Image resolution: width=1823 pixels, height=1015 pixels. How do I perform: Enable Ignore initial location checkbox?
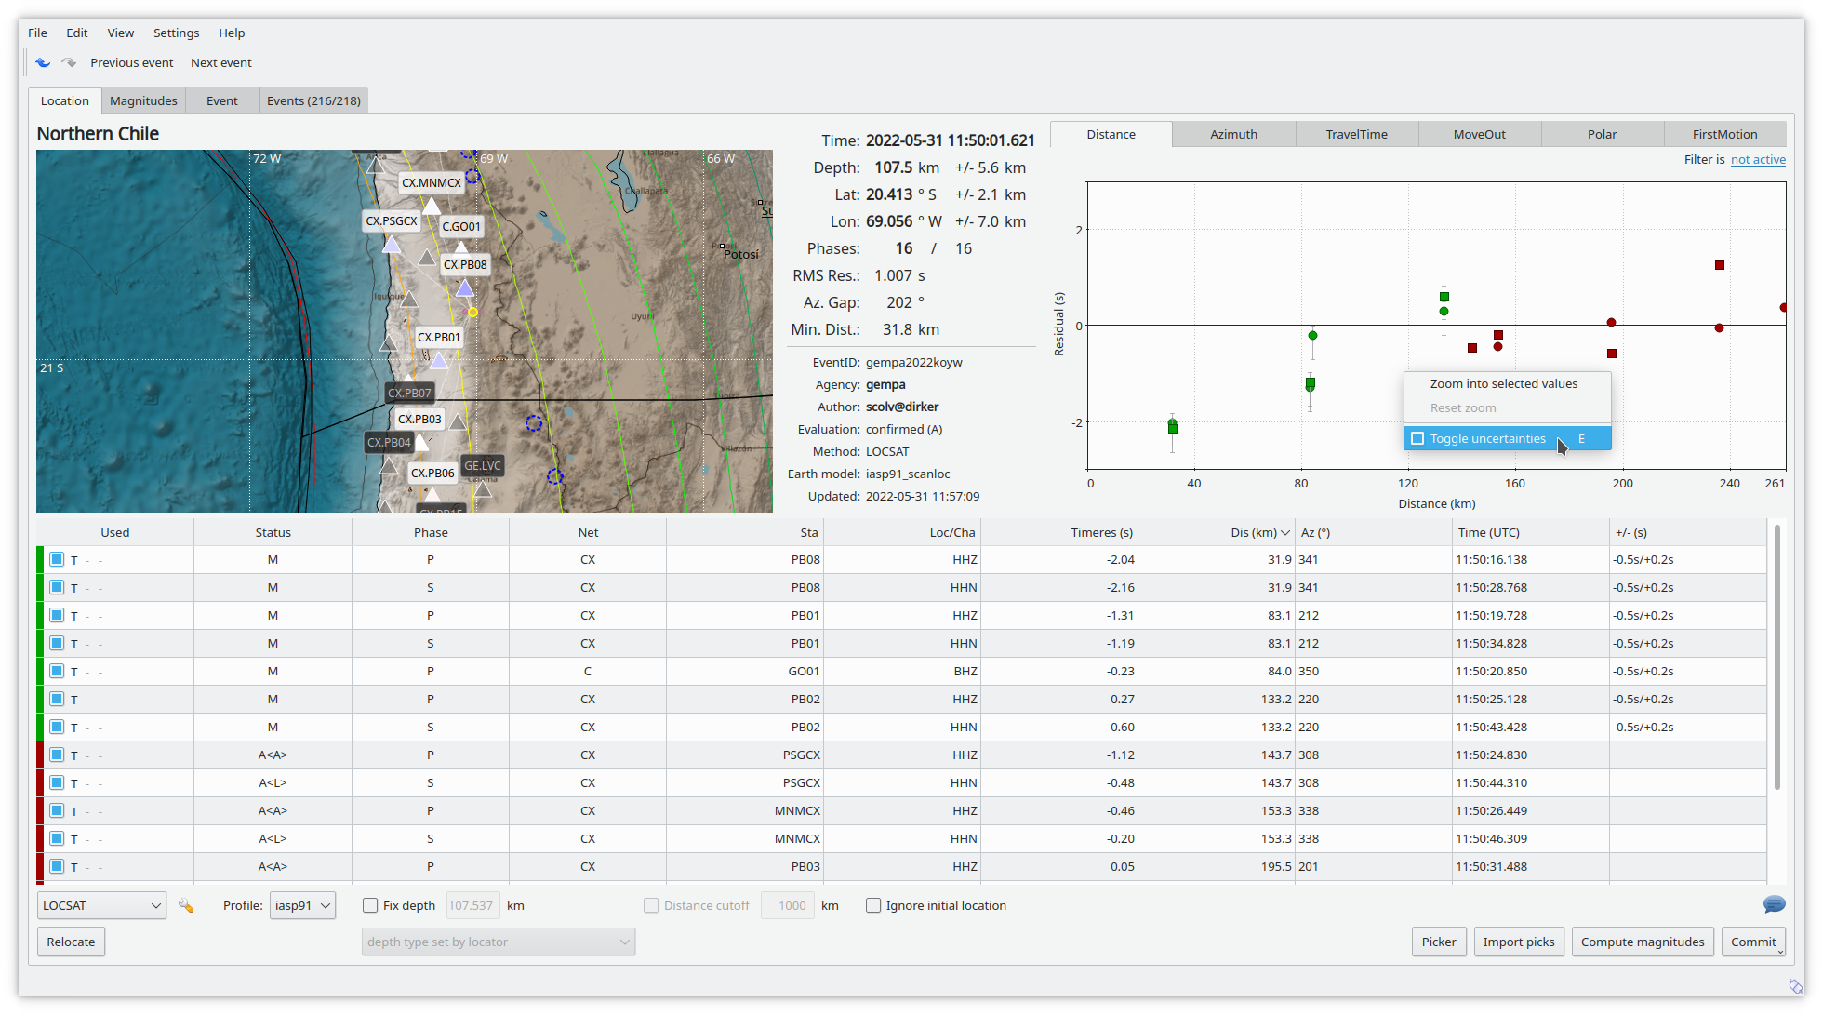(x=873, y=905)
